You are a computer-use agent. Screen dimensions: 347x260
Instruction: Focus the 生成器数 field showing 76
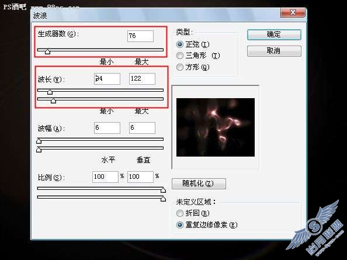(141, 36)
